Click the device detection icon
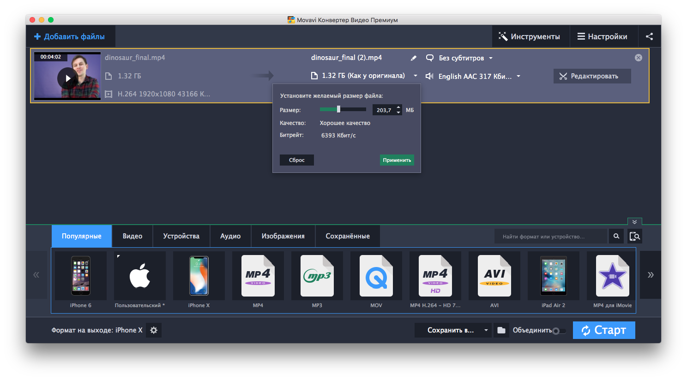This screenshot has height=380, width=687. coord(635,236)
